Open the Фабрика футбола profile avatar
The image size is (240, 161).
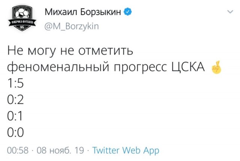click(22, 18)
